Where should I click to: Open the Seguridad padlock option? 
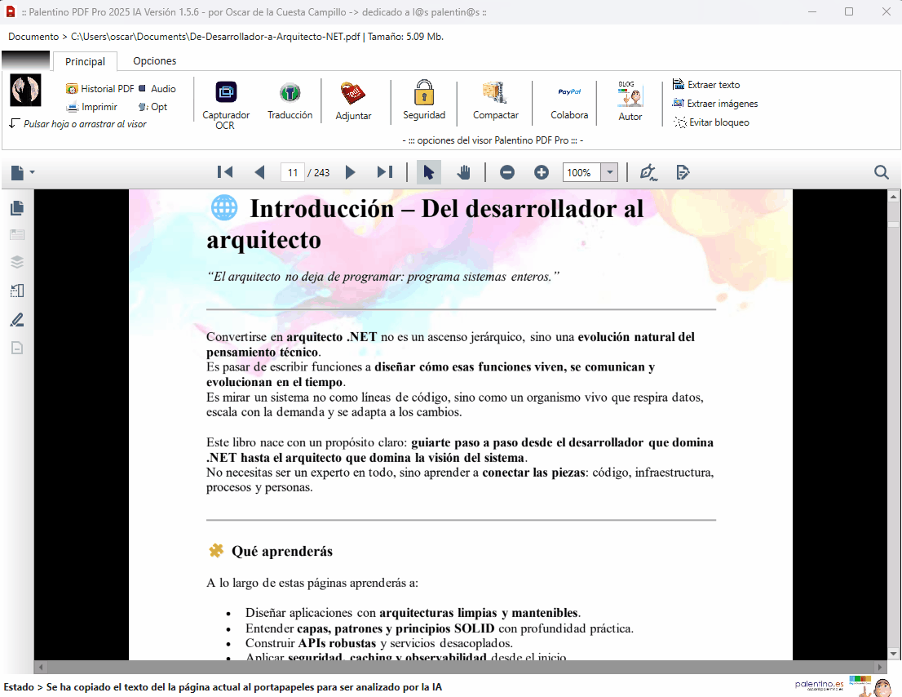point(424,93)
